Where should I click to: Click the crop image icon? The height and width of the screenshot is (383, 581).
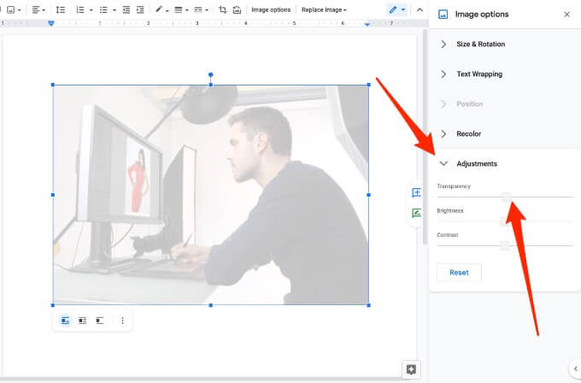point(223,9)
